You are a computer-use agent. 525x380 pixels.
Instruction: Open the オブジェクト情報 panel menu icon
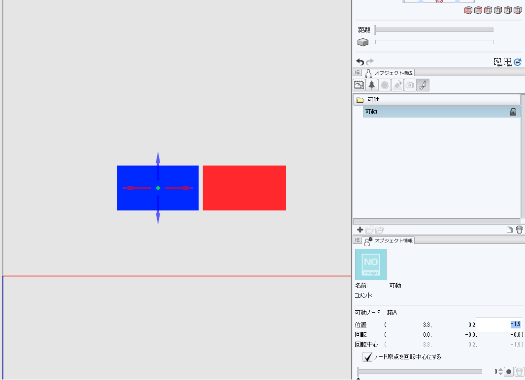(357, 240)
